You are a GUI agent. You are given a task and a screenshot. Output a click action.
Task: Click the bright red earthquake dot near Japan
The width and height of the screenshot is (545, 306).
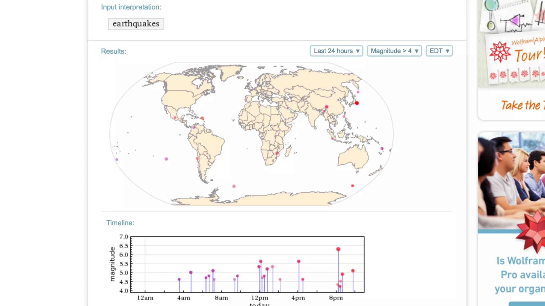(x=357, y=103)
